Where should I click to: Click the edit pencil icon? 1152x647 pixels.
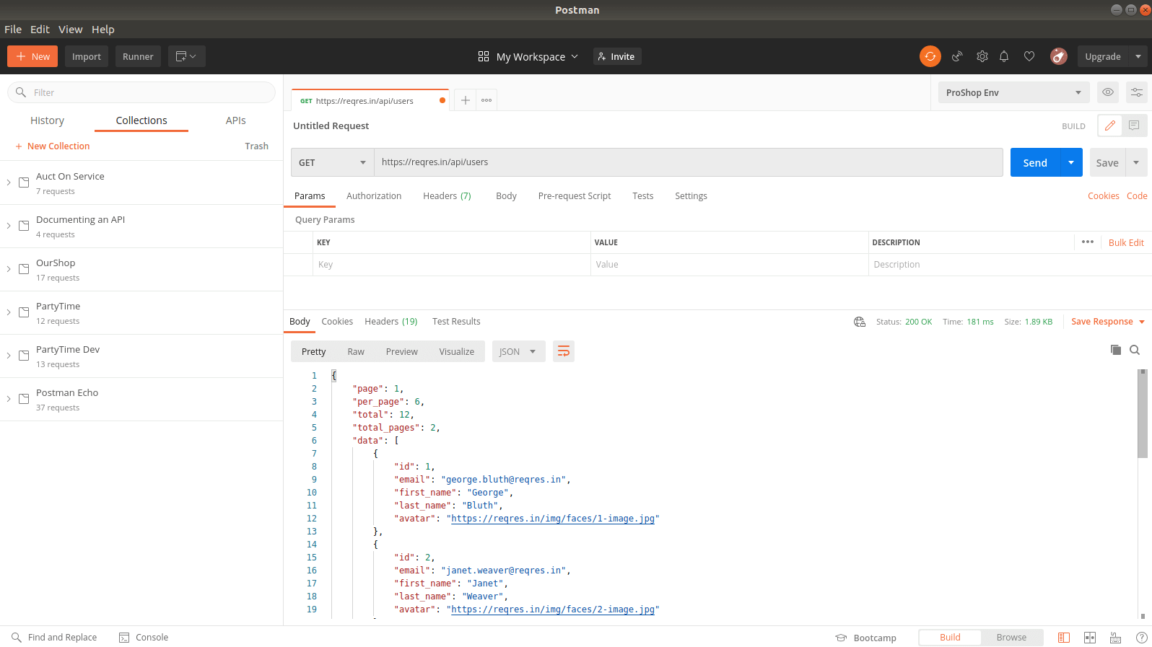point(1110,126)
